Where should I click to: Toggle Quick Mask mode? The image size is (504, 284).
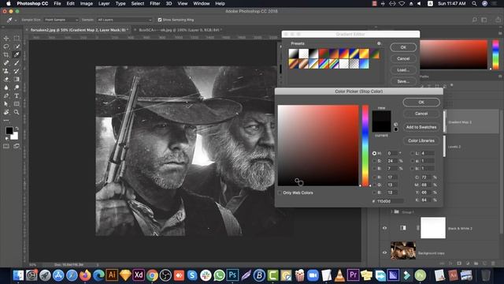(x=6, y=146)
